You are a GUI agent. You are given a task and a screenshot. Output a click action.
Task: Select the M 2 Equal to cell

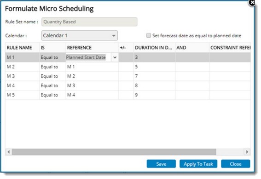coord(52,67)
